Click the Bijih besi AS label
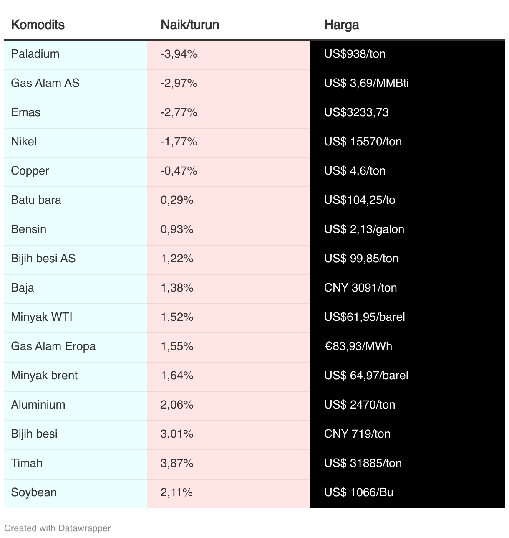The height and width of the screenshot is (538, 509). 43,259
